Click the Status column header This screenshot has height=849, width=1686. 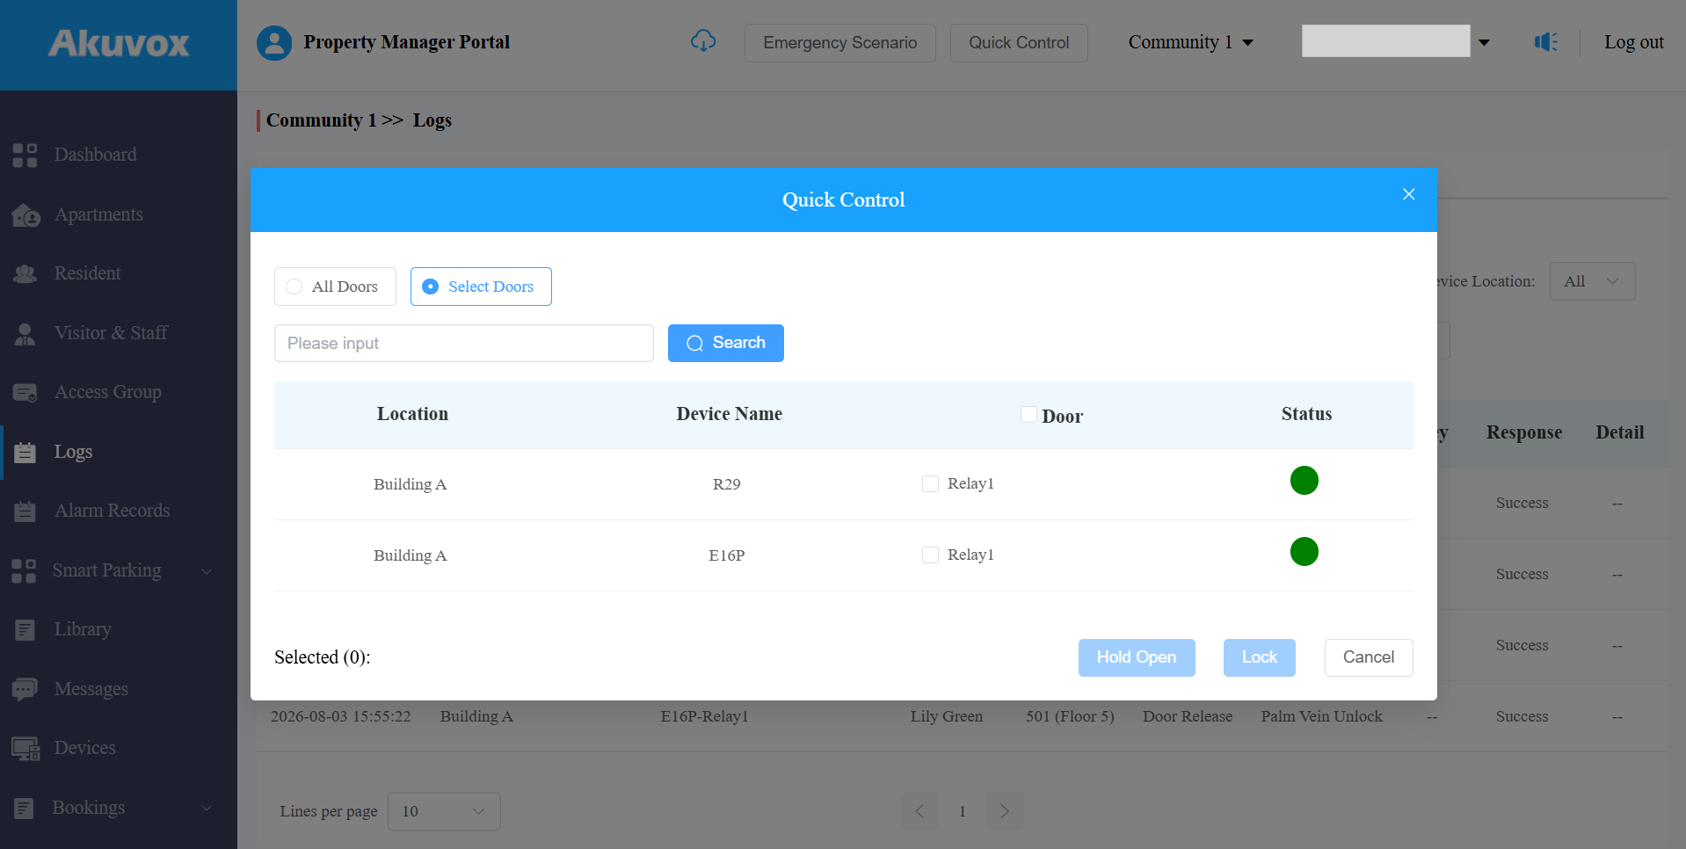pyautogui.click(x=1306, y=414)
